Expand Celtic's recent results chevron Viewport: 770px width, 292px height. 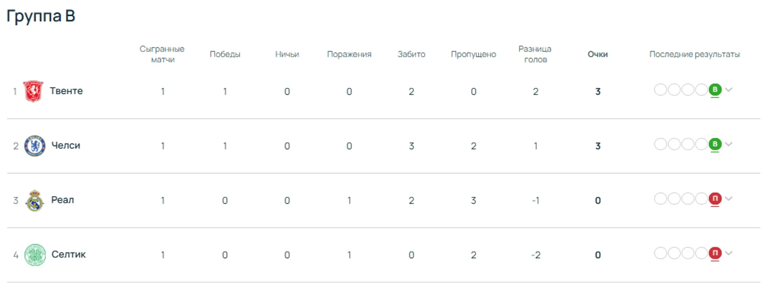tap(729, 254)
